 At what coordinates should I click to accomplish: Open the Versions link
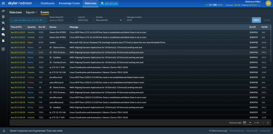tap(250, 131)
